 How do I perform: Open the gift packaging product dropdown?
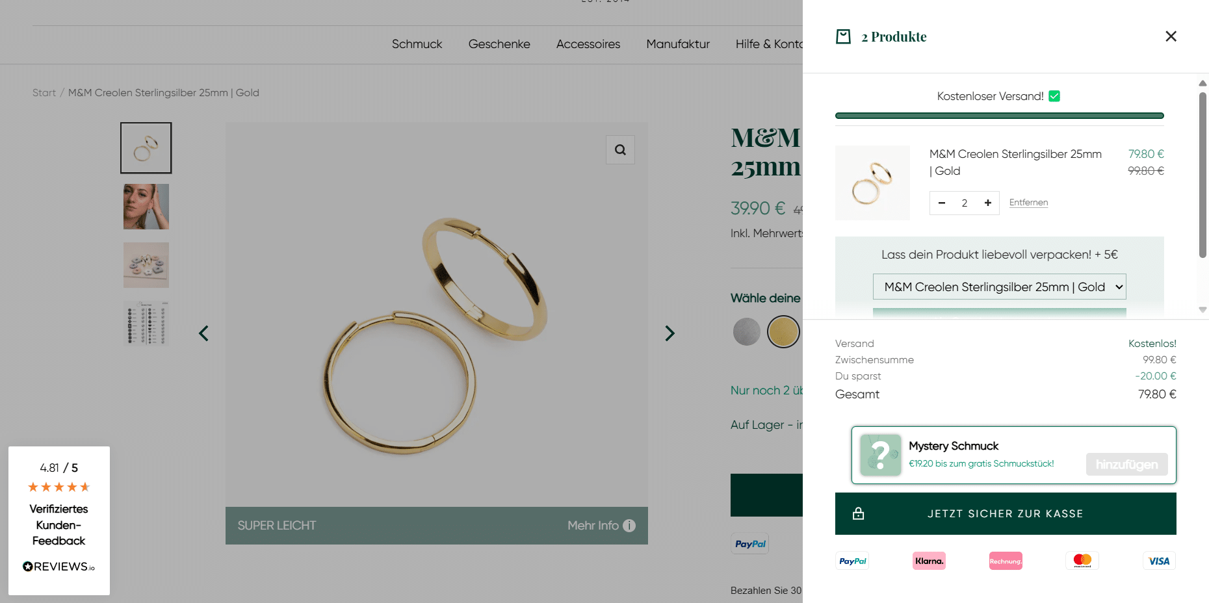pyautogui.click(x=999, y=287)
